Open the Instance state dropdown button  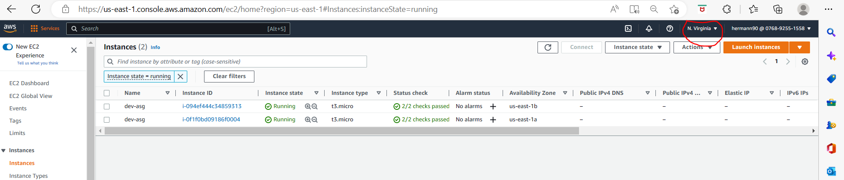pos(637,47)
